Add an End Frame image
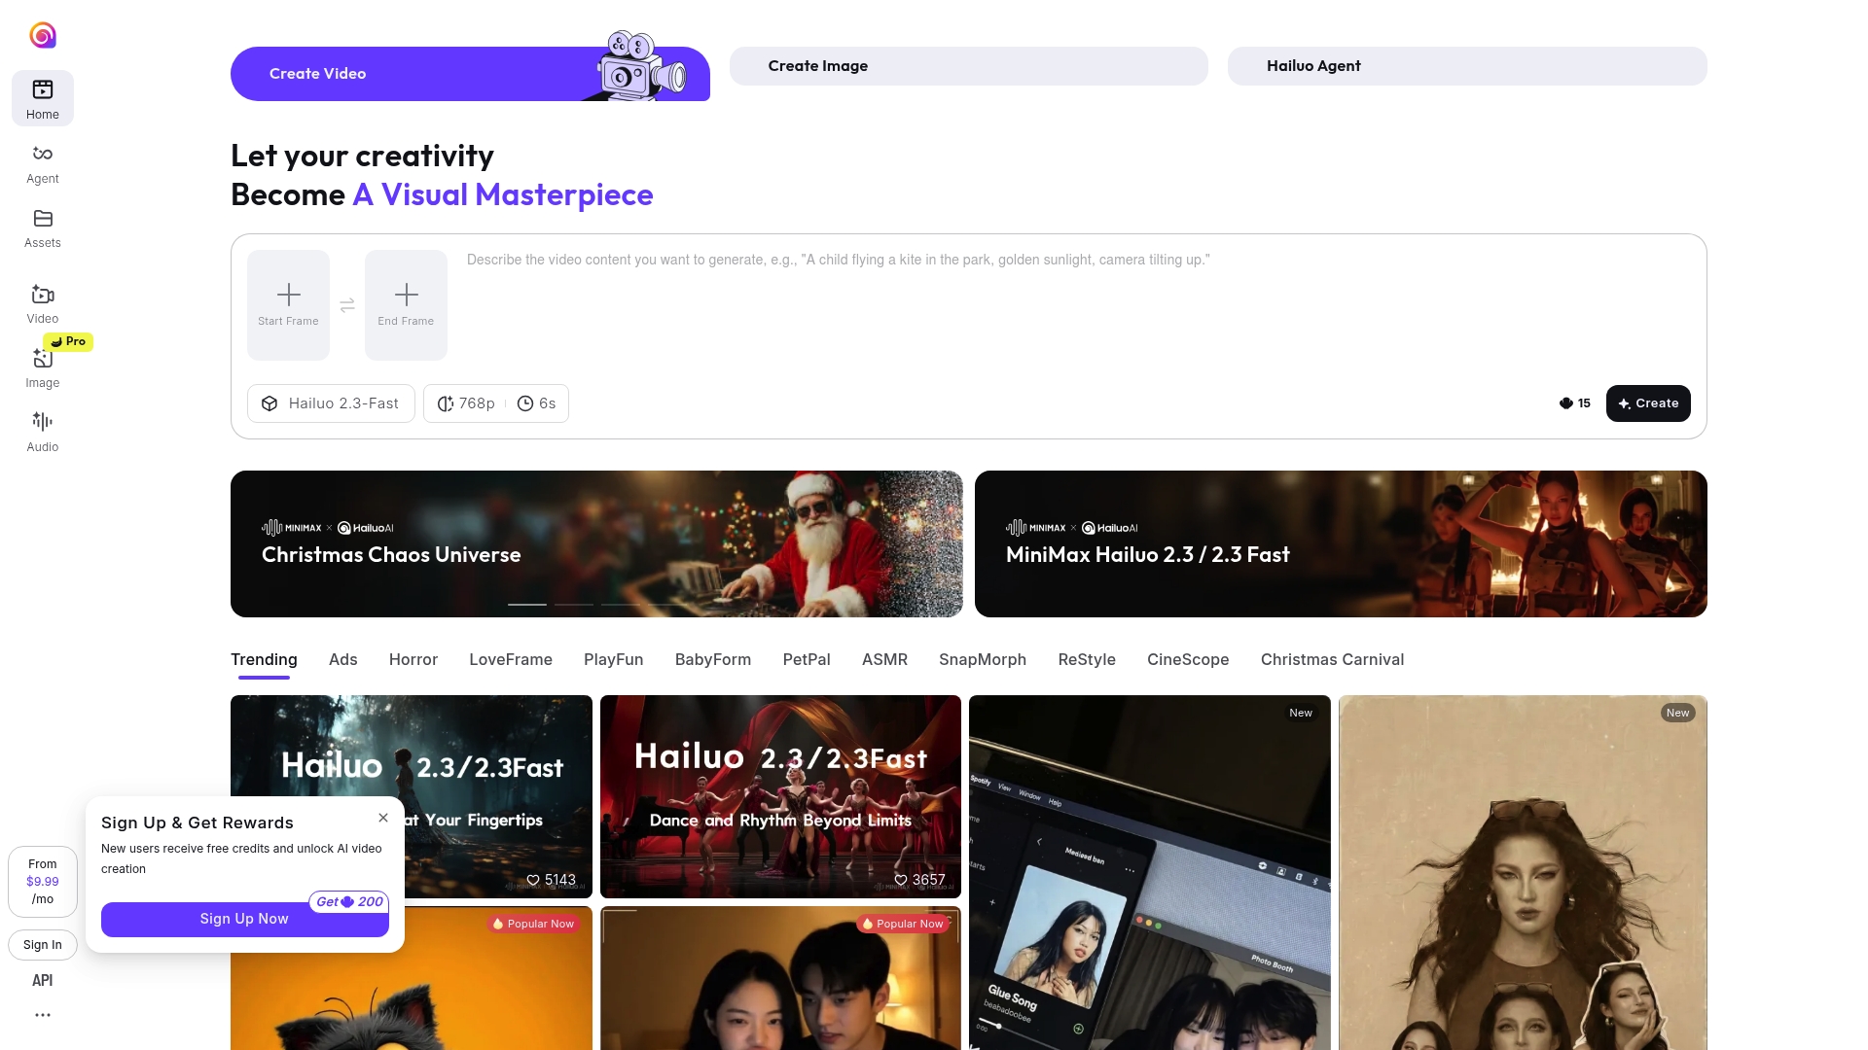1868x1050 pixels. click(x=406, y=305)
